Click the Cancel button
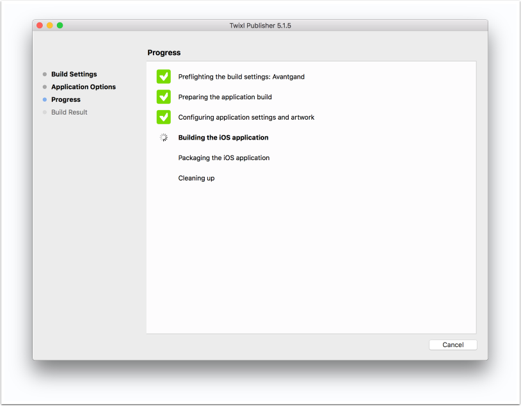The width and height of the screenshot is (521, 406). pos(453,345)
